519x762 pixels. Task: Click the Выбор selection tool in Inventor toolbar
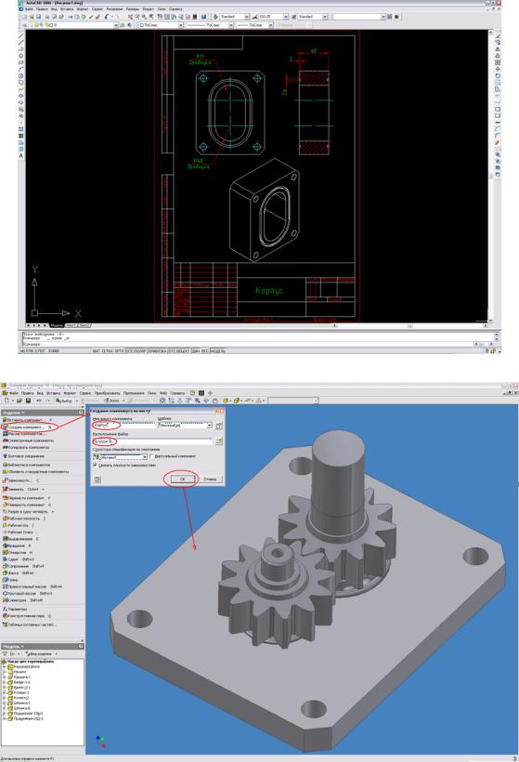point(64,401)
